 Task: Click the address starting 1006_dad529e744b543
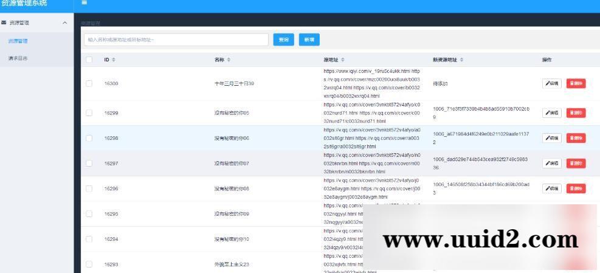pyautogui.click(x=480, y=164)
